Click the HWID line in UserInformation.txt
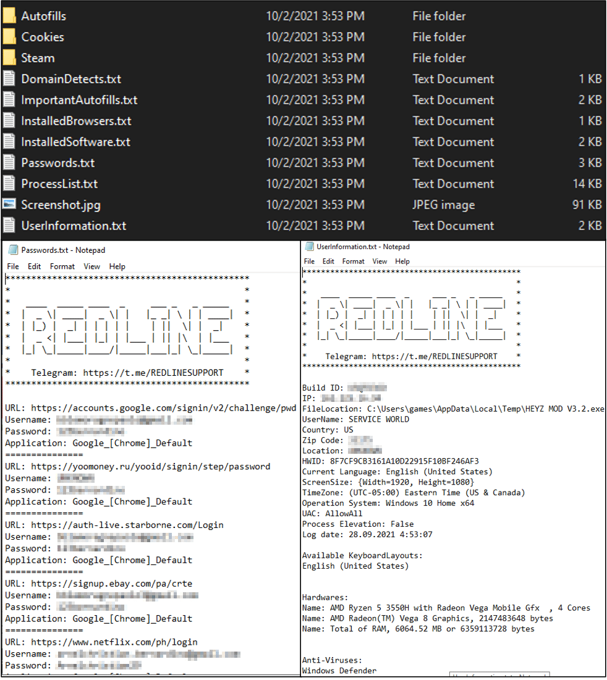 click(x=390, y=461)
